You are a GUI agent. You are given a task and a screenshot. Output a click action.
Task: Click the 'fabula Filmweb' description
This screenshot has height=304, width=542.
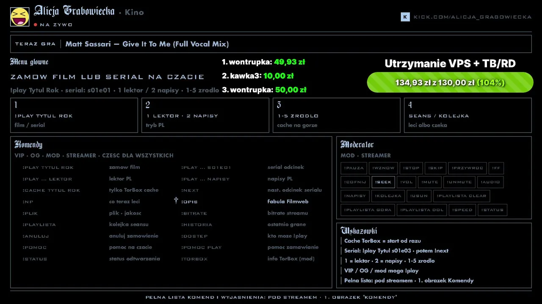[x=288, y=201]
